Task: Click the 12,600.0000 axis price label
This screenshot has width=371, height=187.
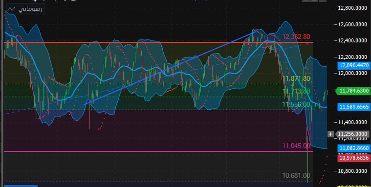Action: [352, 24]
